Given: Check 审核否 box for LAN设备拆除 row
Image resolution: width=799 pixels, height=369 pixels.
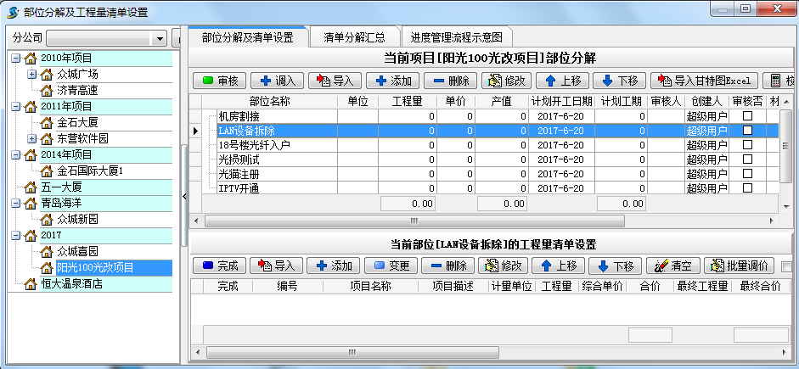Looking at the screenshot, I should click(x=747, y=131).
